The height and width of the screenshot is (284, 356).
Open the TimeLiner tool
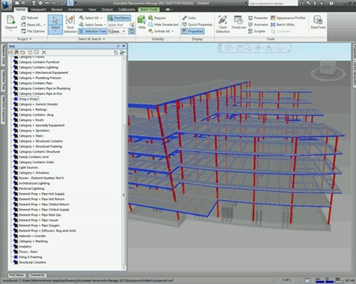point(239,22)
